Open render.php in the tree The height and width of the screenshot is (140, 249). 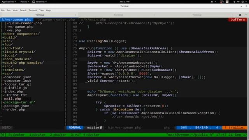click(14, 110)
